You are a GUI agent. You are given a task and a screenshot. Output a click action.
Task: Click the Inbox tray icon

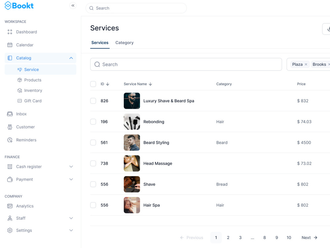click(x=10, y=114)
